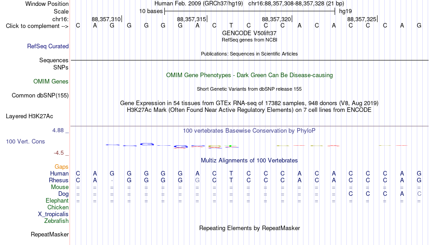Click 'Publications: Sequences in Scientific Articles' title

pyautogui.click(x=249, y=54)
